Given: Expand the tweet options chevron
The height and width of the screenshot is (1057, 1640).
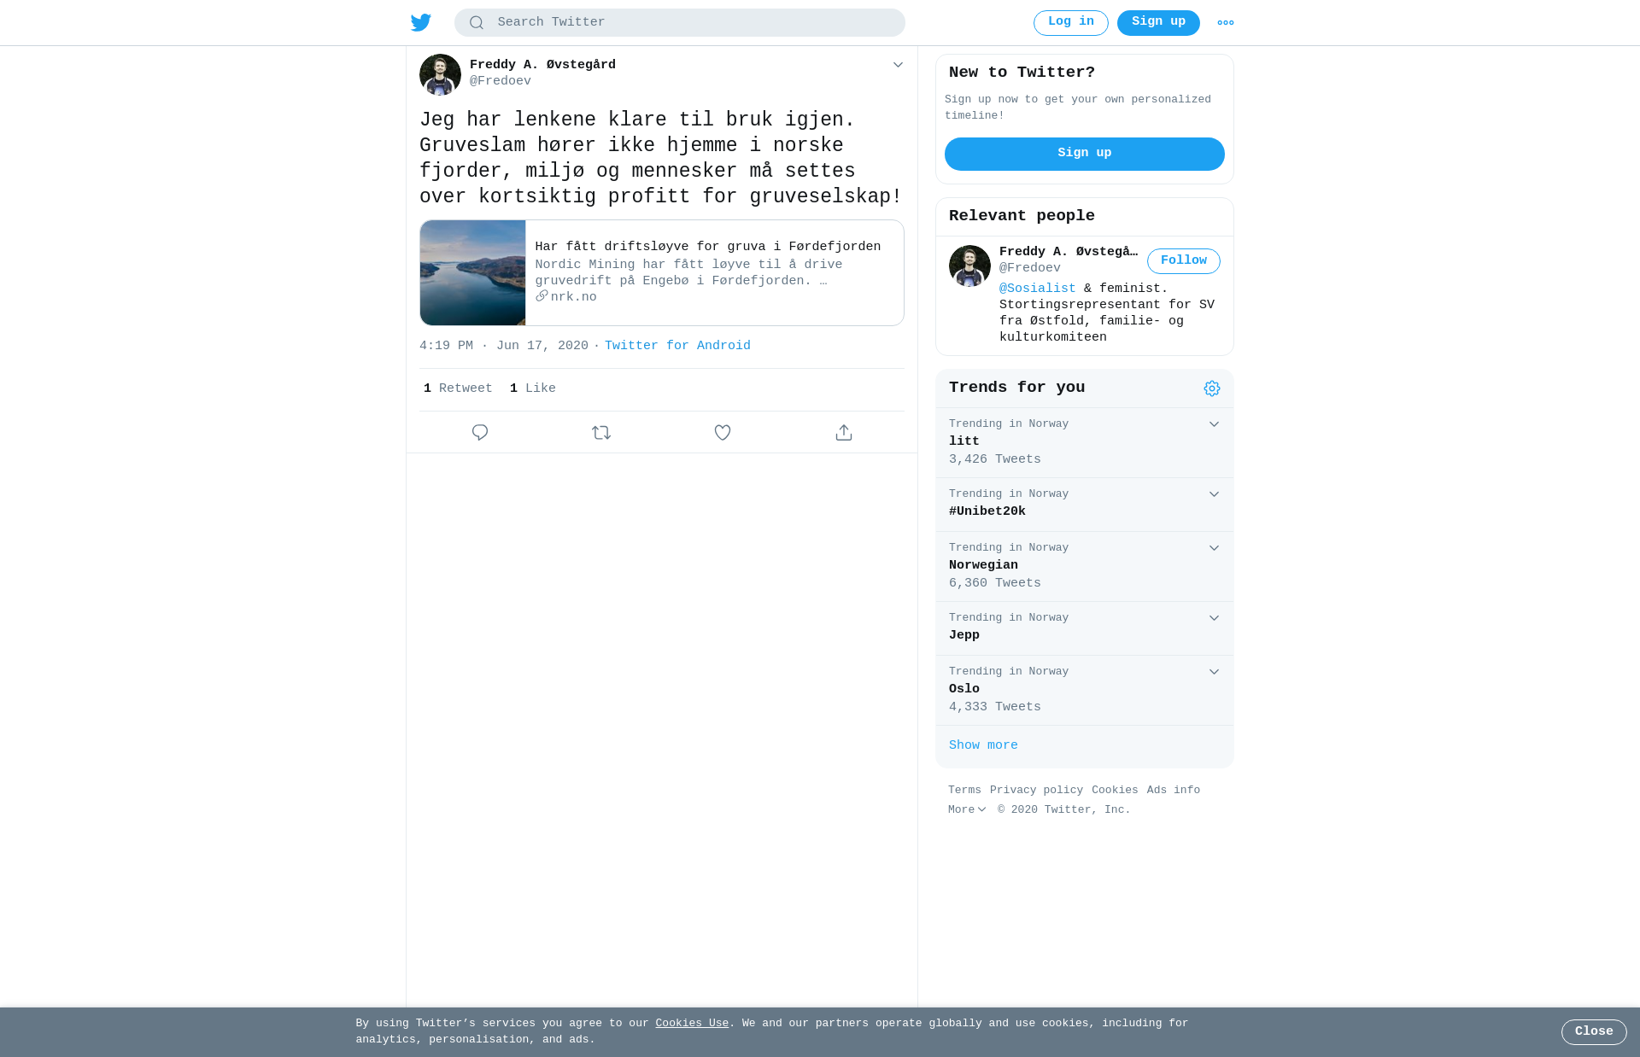Looking at the screenshot, I should click(x=898, y=65).
